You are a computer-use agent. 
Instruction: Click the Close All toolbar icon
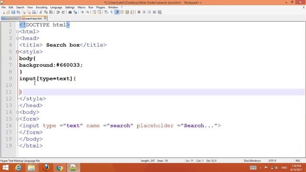(29, 12)
